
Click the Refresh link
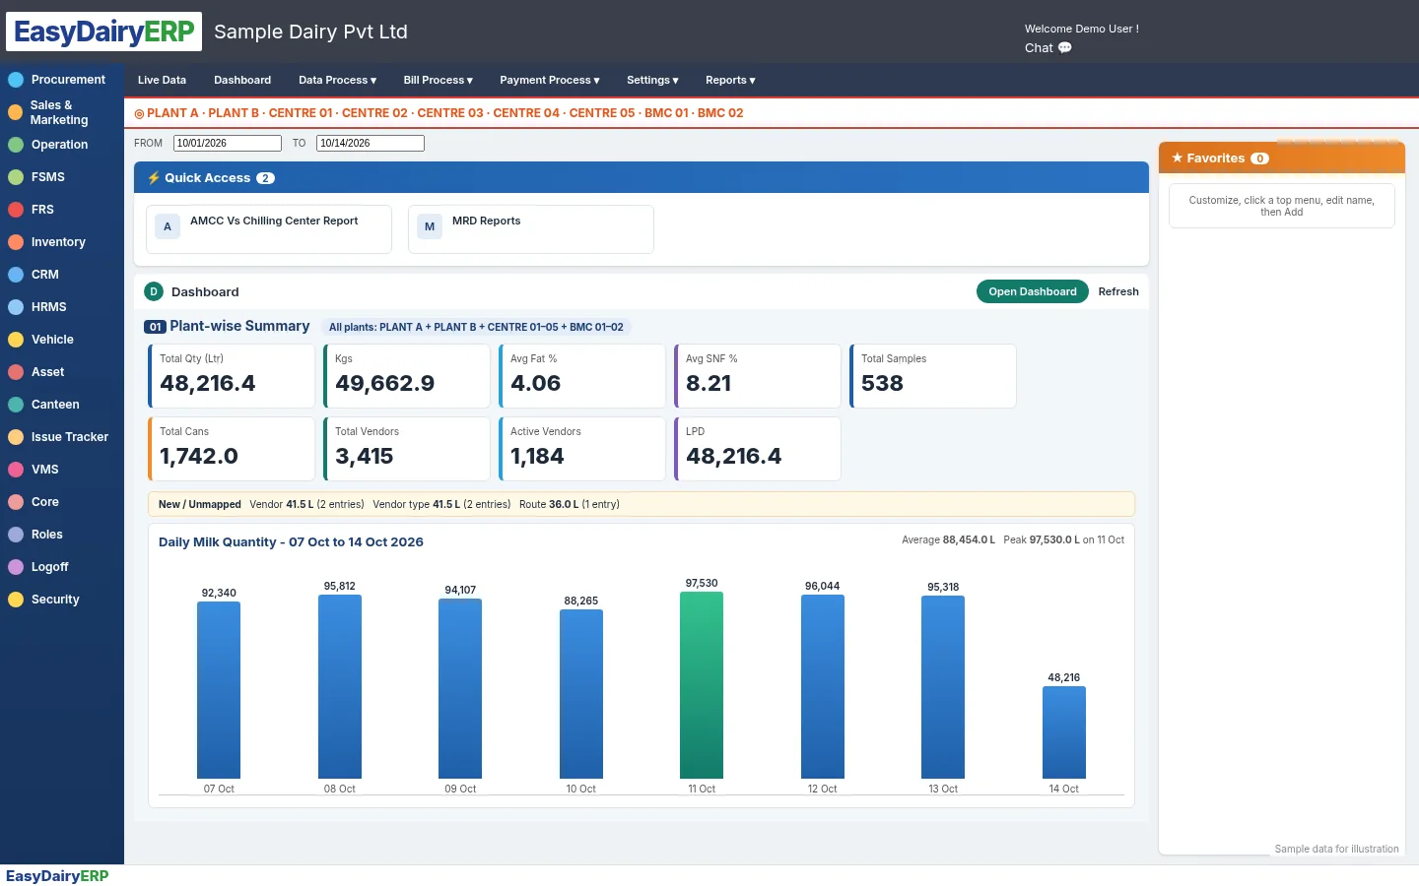click(1118, 291)
